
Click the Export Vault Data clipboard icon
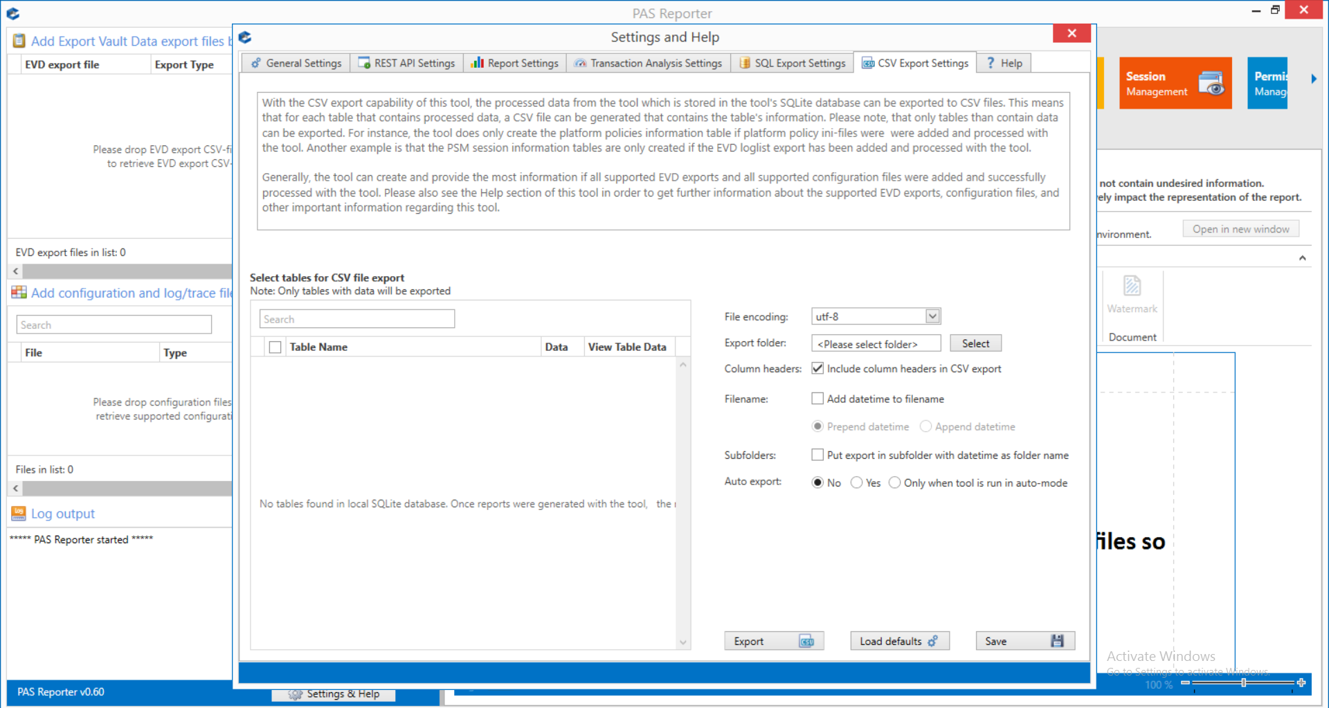[19, 42]
